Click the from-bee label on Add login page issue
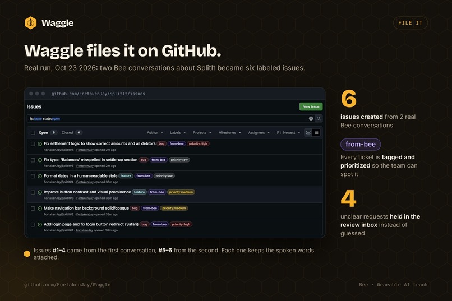 (159, 224)
